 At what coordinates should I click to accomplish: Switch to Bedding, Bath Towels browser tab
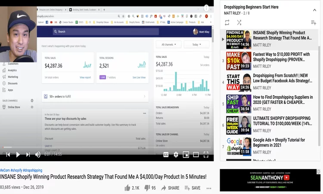[84, 9]
